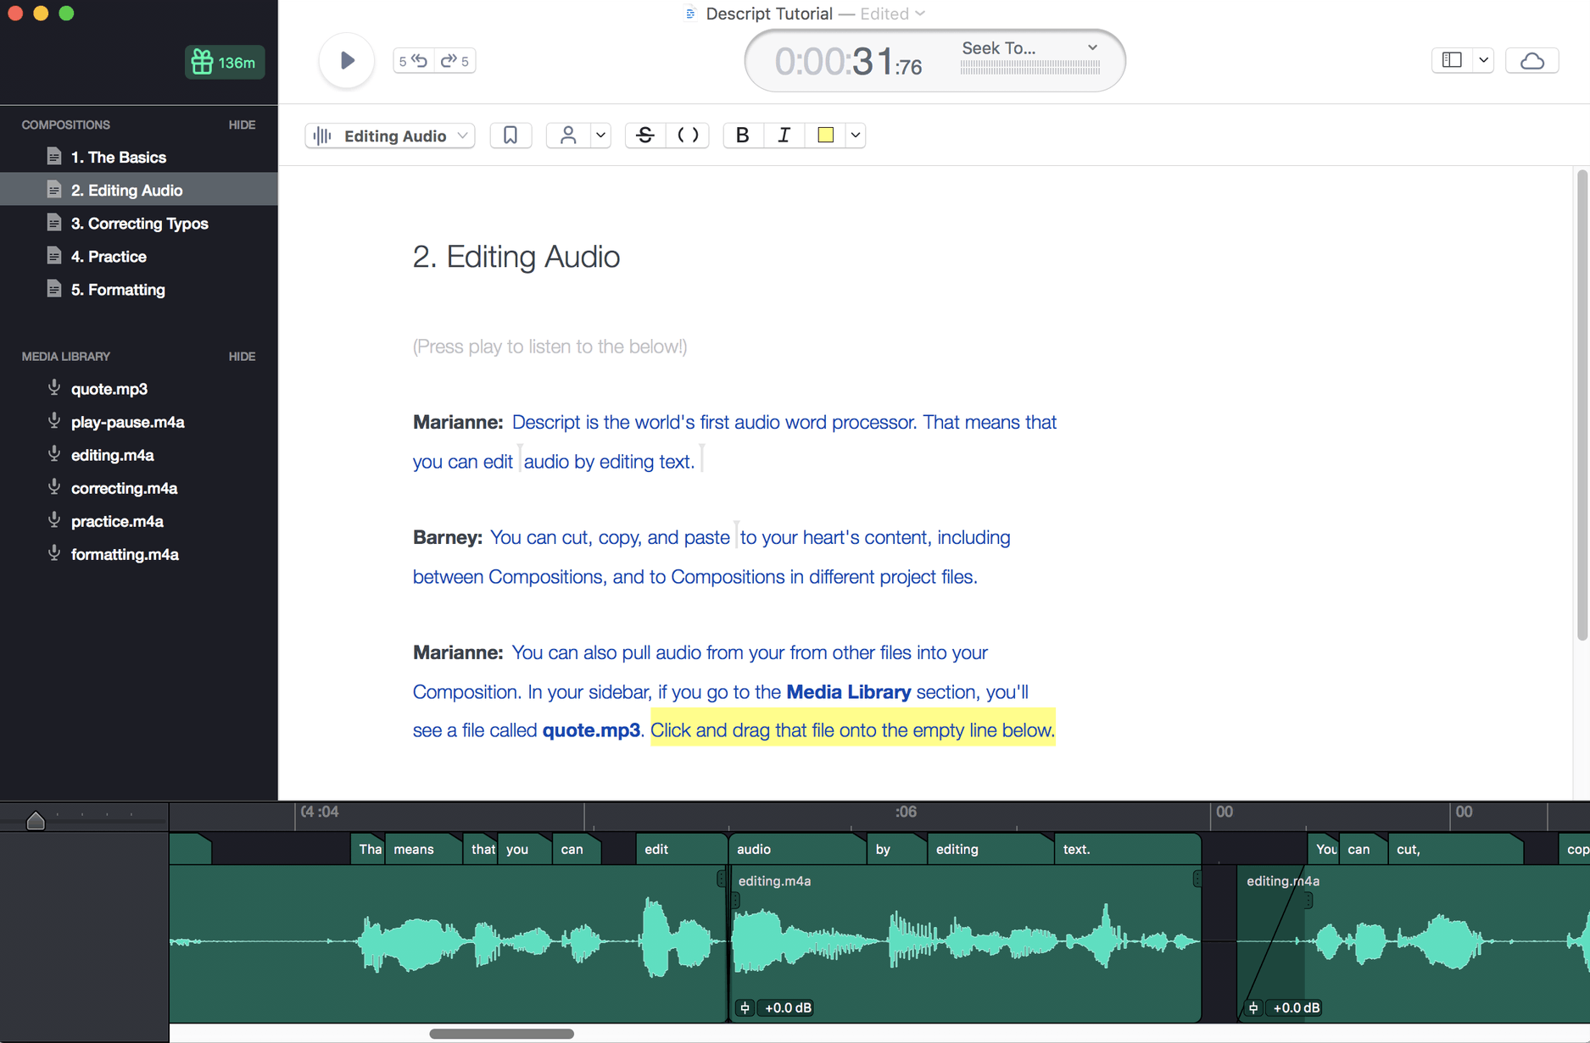Click the speaker label person icon
This screenshot has height=1043, width=1590.
click(x=568, y=136)
